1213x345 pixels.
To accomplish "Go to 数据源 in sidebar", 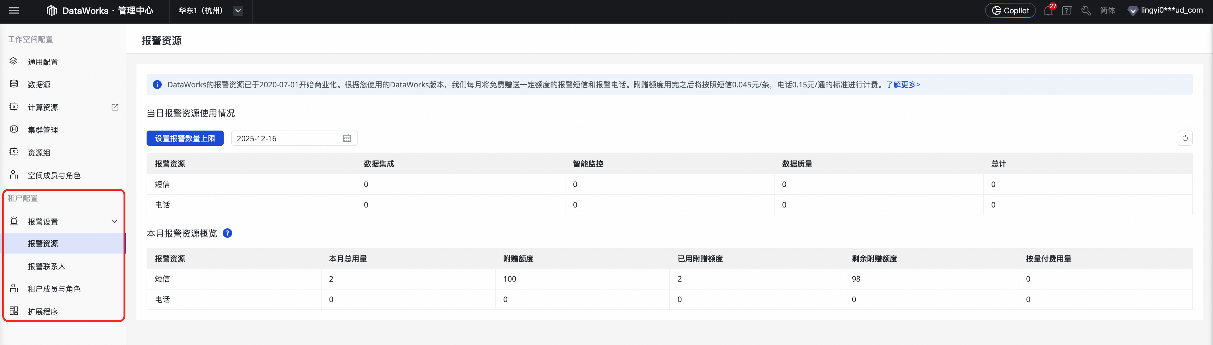I will coord(39,85).
